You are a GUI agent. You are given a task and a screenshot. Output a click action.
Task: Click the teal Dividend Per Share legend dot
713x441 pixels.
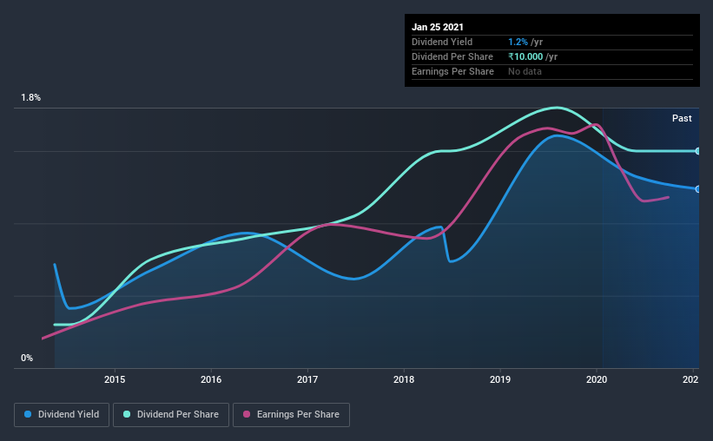(x=127, y=414)
